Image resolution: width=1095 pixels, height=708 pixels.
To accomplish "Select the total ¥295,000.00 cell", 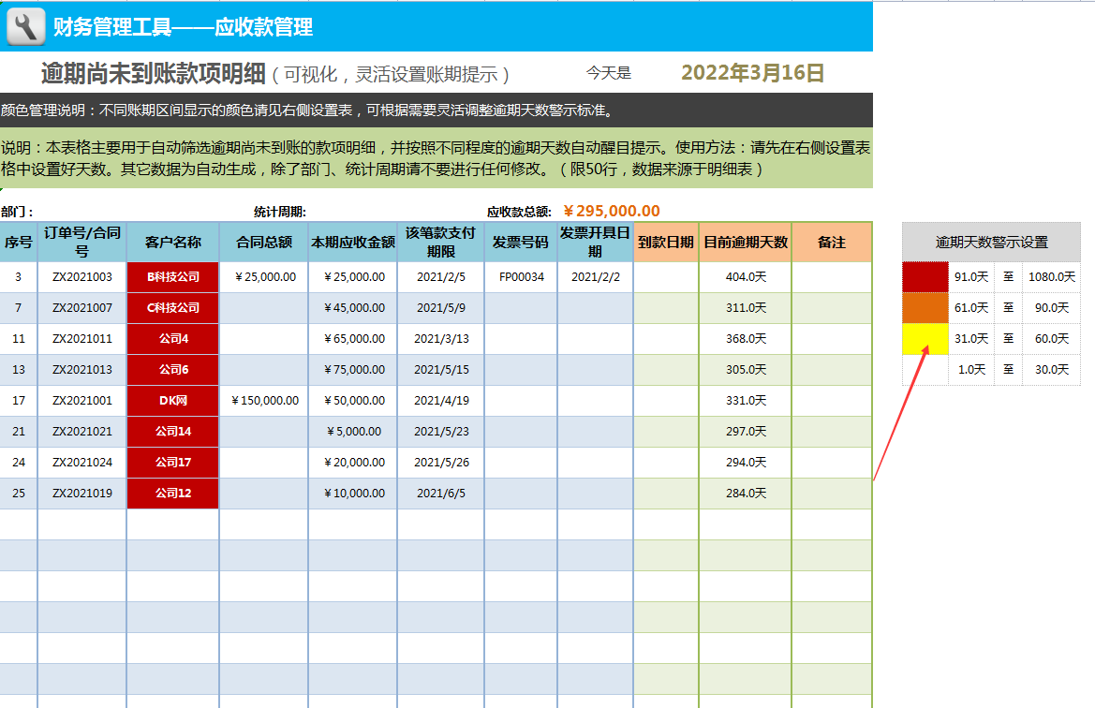I will [611, 211].
